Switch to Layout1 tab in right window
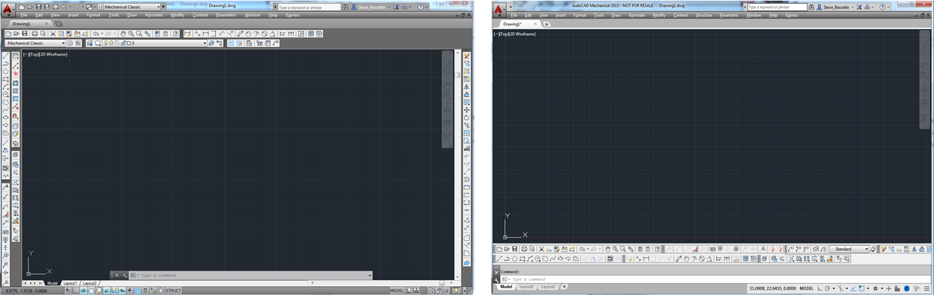The image size is (934, 295). (527, 287)
